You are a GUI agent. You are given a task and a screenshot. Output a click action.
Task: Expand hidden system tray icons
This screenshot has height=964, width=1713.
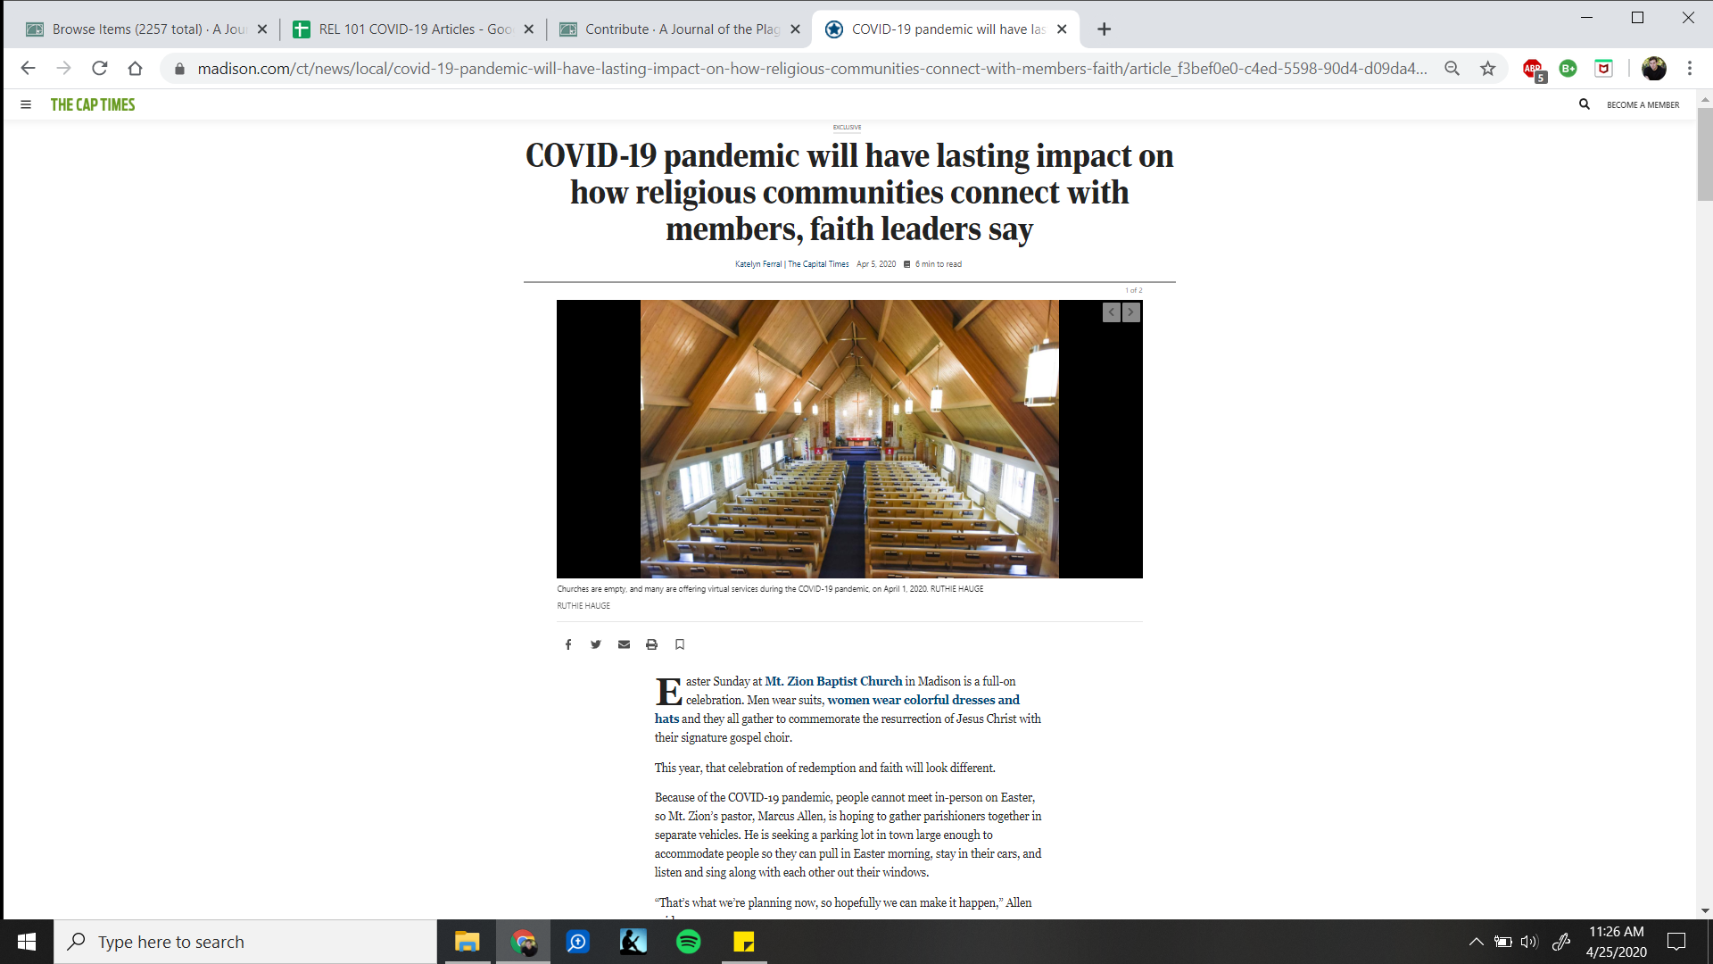point(1476,942)
